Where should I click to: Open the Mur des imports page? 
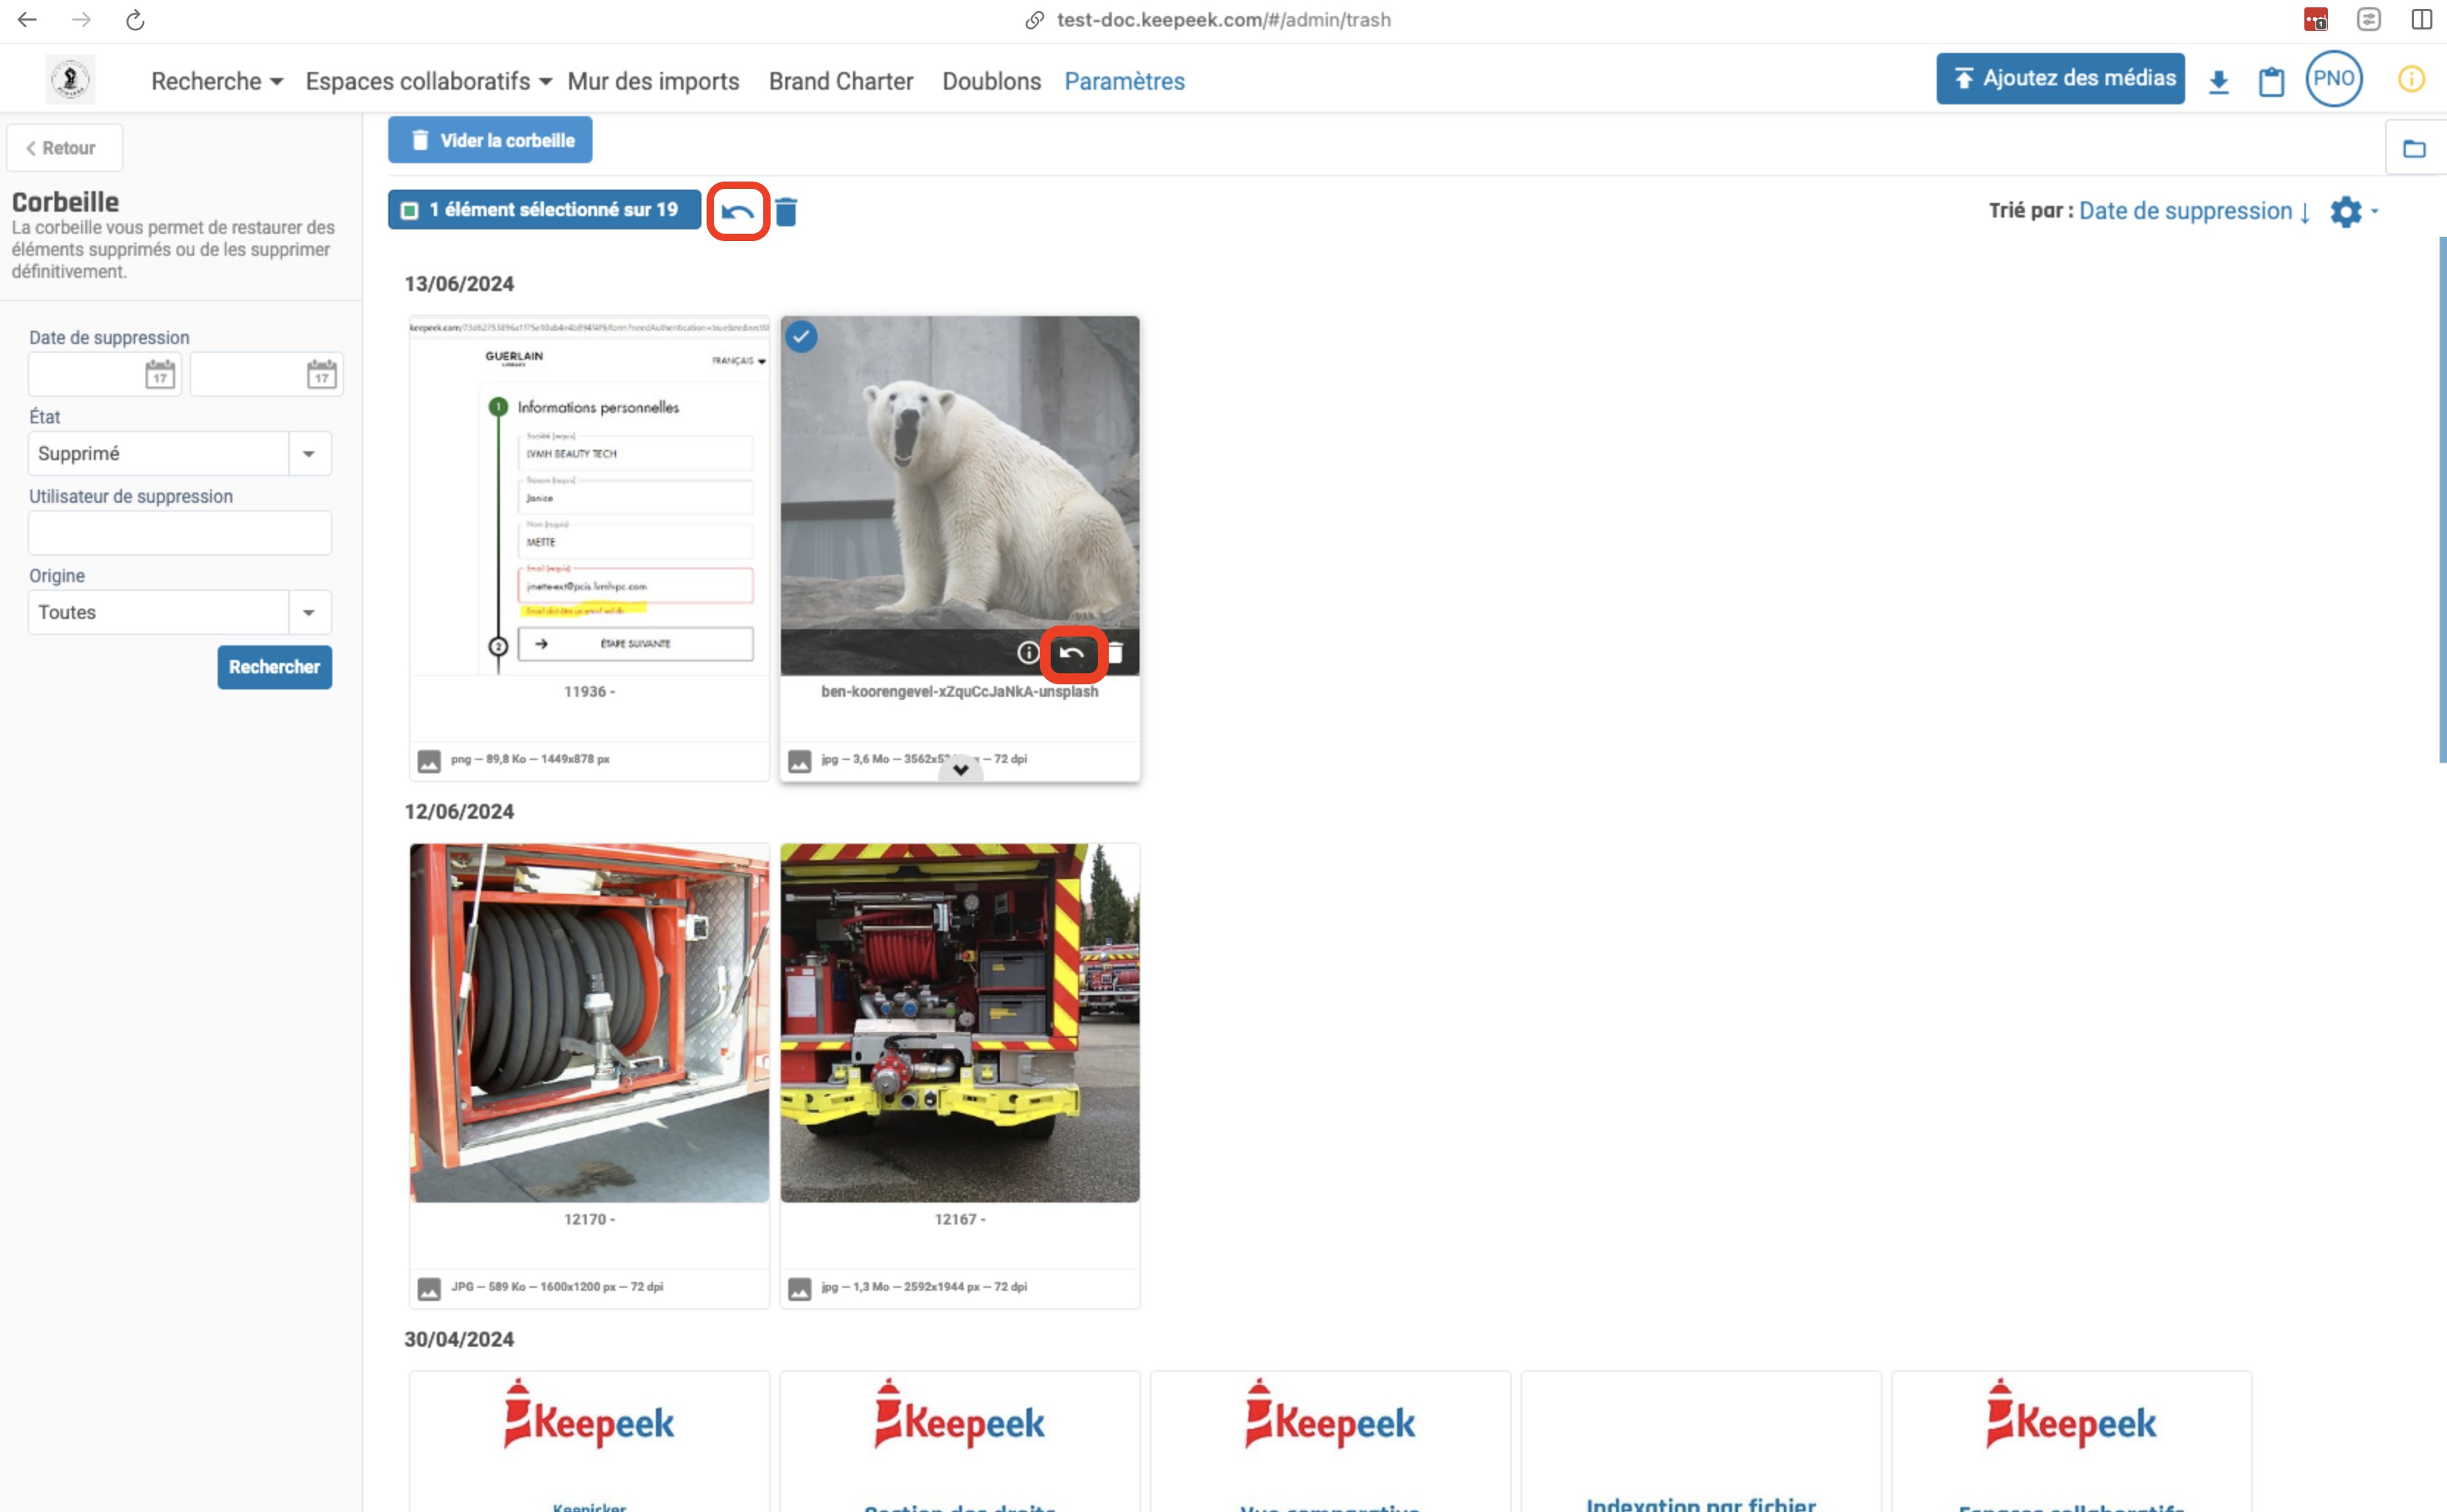click(x=653, y=81)
